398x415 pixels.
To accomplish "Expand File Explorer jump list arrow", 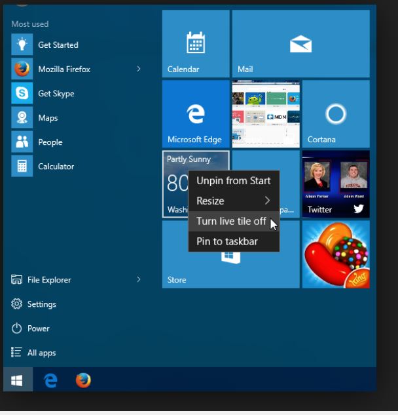I will point(139,280).
